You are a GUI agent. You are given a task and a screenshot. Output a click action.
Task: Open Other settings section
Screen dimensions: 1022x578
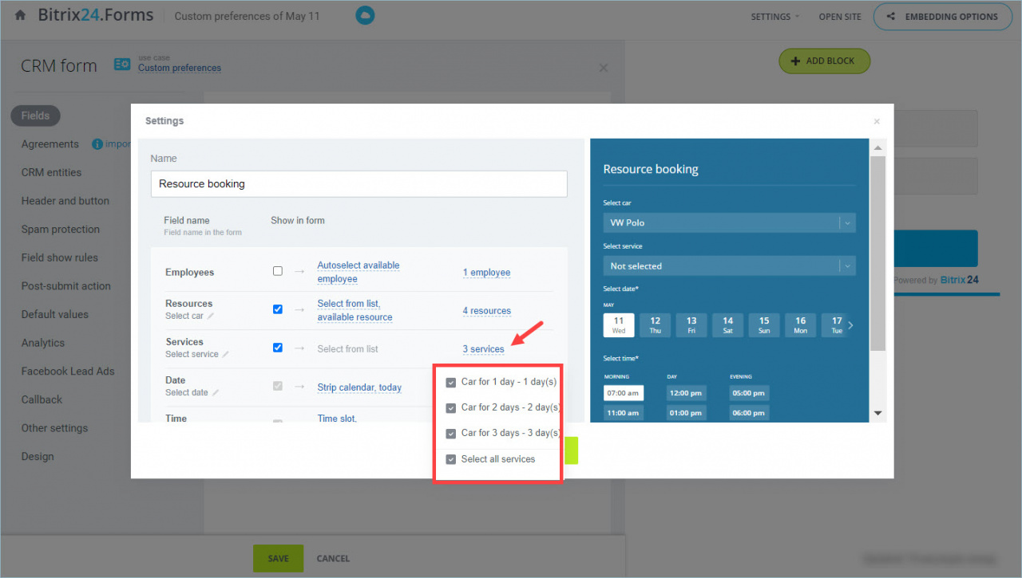coord(55,428)
